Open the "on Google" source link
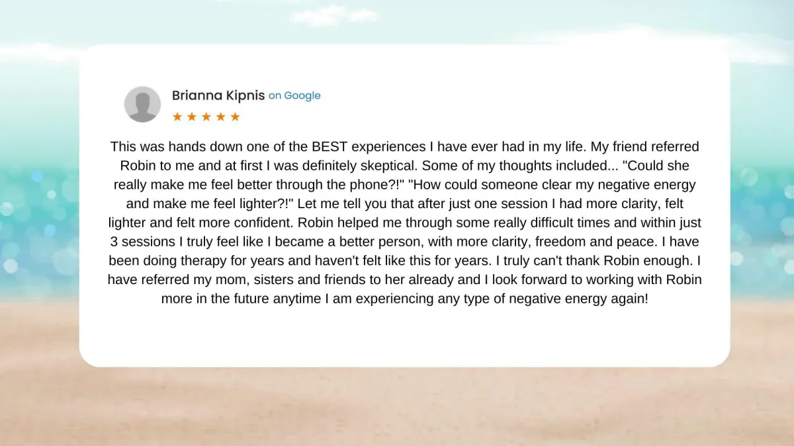This screenshot has height=446, width=794. [294, 96]
